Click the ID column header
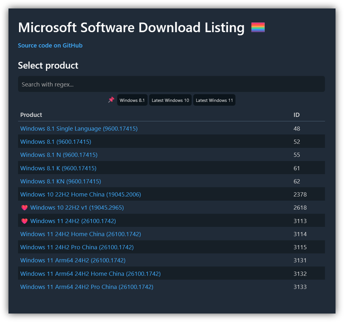Image resolution: width=344 pixels, height=322 pixels. 297,115
